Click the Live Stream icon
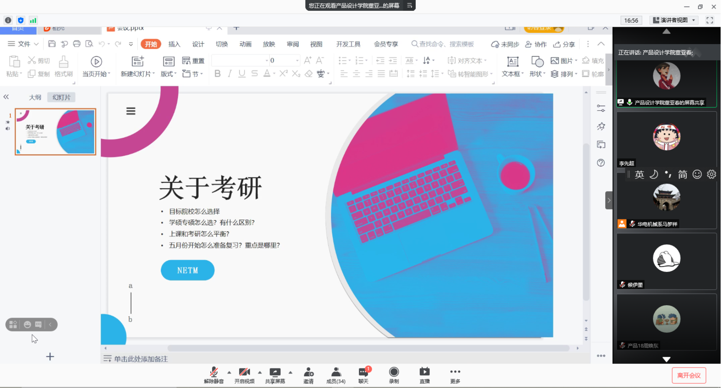 pyautogui.click(x=424, y=372)
